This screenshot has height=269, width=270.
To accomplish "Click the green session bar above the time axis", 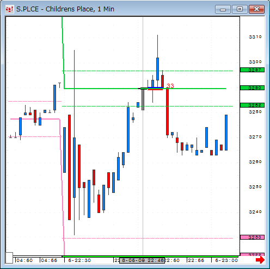I will [x=150, y=257].
